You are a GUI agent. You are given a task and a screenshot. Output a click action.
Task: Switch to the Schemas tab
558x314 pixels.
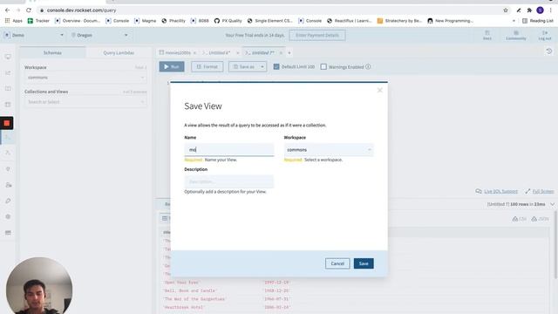(x=52, y=52)
